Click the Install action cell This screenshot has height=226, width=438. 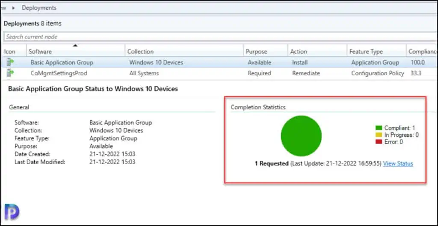tap(300, 62)
